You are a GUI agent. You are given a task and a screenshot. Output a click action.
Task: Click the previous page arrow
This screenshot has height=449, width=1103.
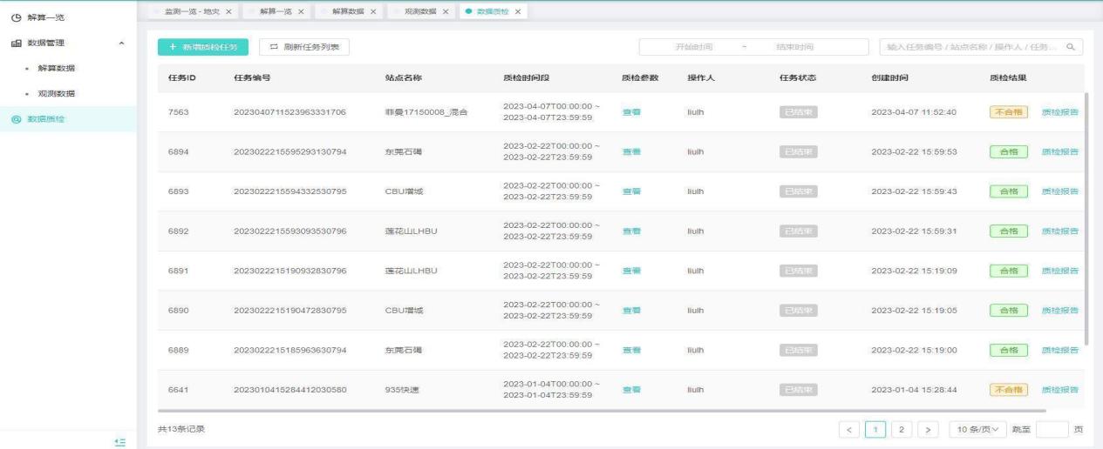pyautogui.click(x=849, y=430)
